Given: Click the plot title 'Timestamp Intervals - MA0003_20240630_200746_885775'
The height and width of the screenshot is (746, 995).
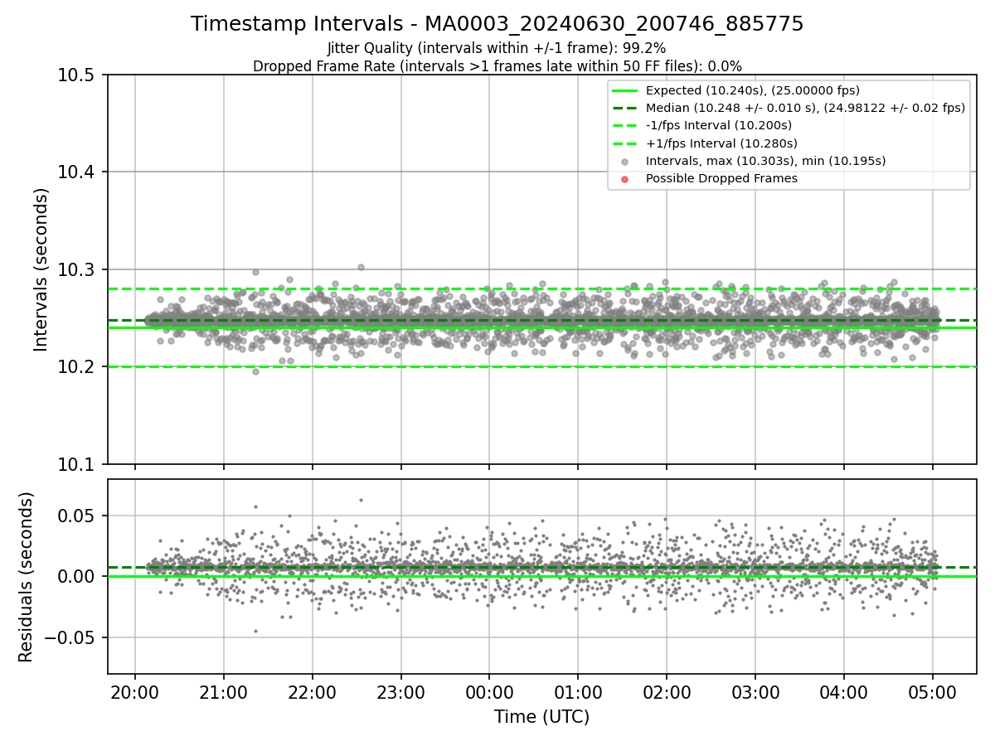Looking at the screenshot, I should pyautogui.click(x=498, y=24).
